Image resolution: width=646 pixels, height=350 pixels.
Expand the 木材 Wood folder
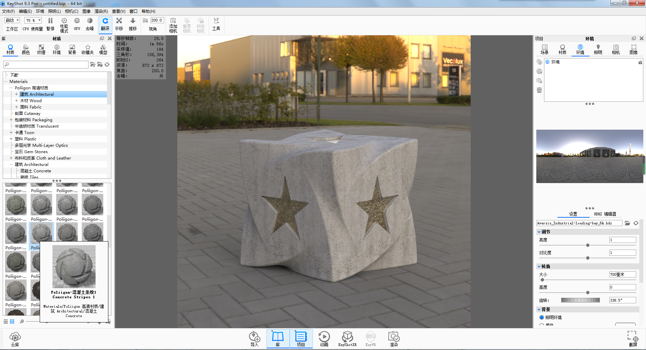16,101
